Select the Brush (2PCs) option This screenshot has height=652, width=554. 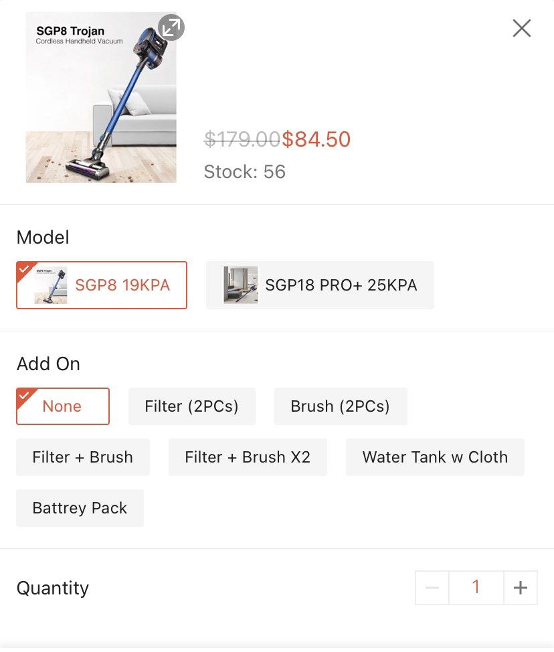coord(340,406)
